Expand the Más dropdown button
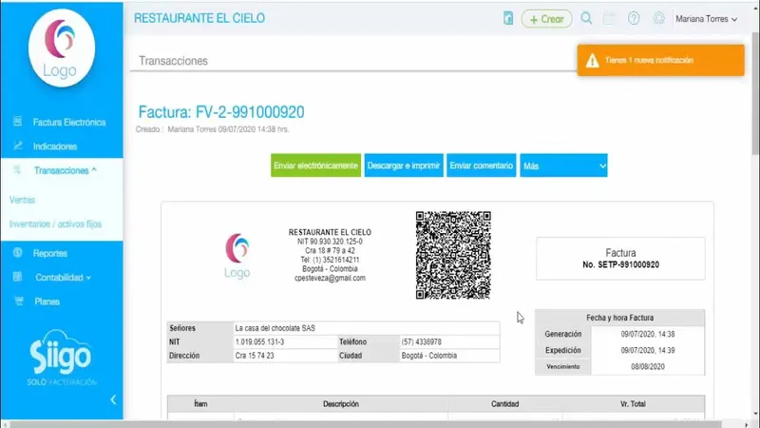Screen dimensions: 760x428 click(563, 165)
